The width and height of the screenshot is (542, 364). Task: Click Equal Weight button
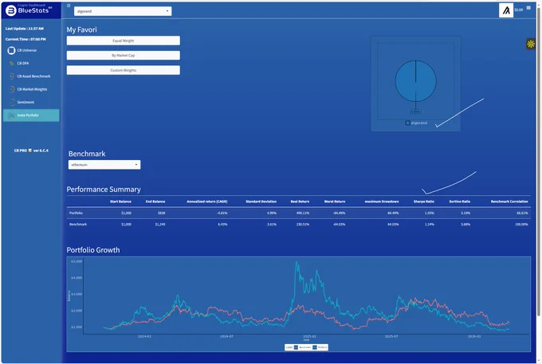(x=123, y=41)
